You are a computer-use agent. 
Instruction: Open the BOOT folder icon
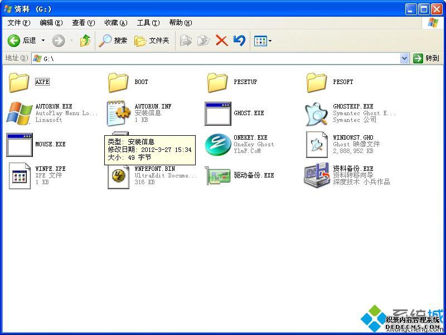click(x=118, y=82)
